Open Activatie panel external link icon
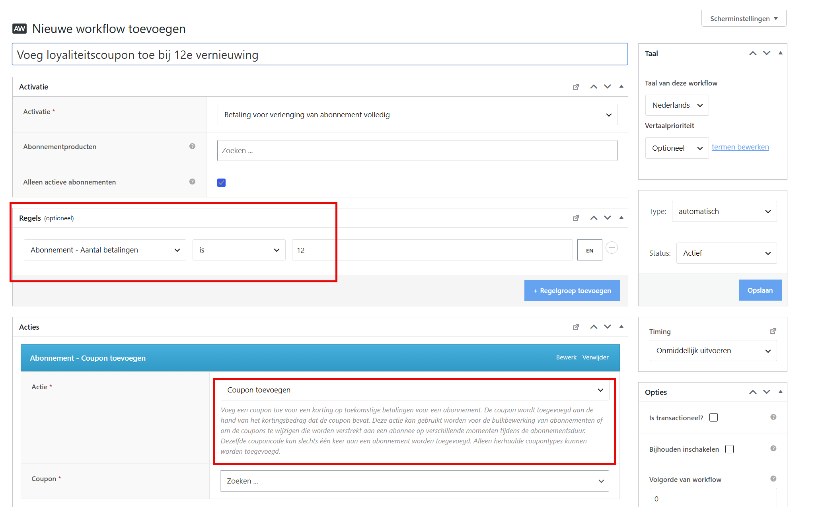Screen dimensions: 822x507 [576, 87]
